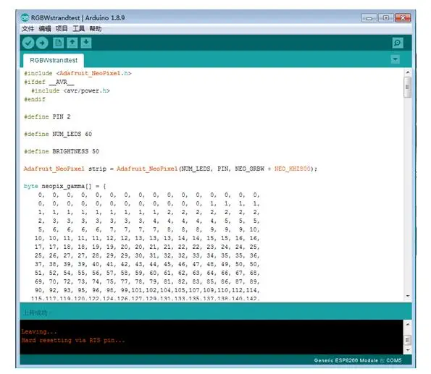Click the gamma table row starting with 69
This screenshot has width=431, height=374.
(x=147, y=281)
